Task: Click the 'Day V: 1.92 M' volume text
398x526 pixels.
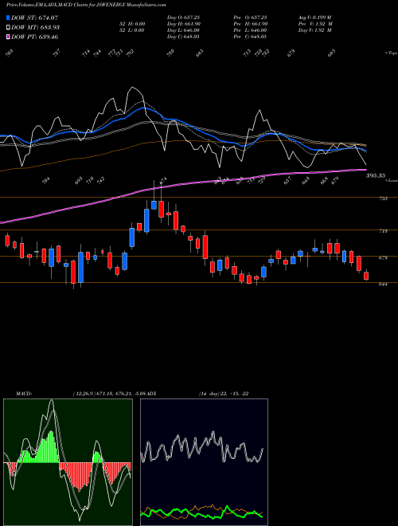Action: [x=315, y=30]
